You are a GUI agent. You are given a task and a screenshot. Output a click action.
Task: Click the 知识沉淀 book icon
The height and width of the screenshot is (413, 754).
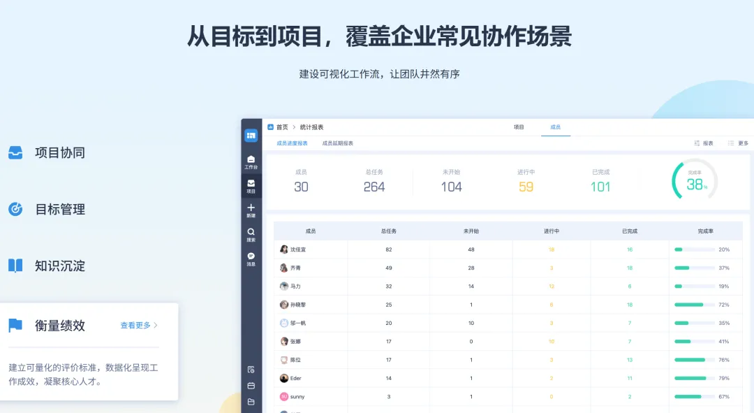point(15,266)
